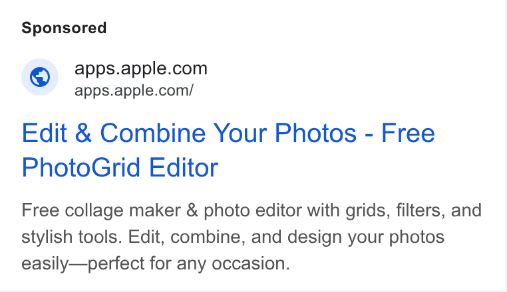
Task: Click the word 'Your' in the ad headline
Action: (240, 133)
